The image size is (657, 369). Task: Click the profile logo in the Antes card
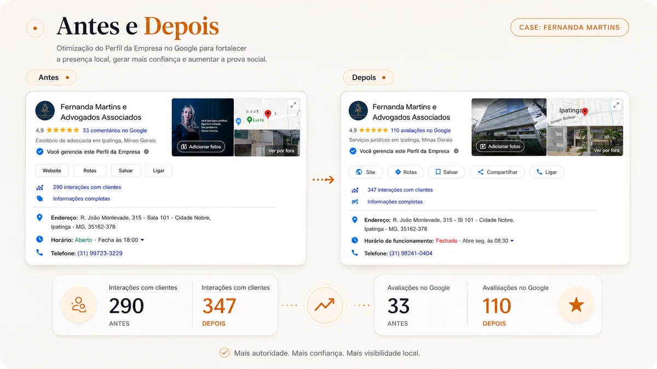pos(45,110)
